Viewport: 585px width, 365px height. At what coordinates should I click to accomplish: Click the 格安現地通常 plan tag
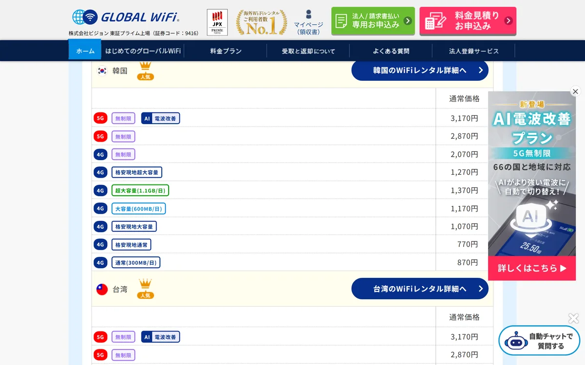[131, 244]
